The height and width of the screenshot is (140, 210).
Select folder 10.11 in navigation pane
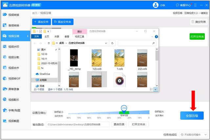coord(44,59)
